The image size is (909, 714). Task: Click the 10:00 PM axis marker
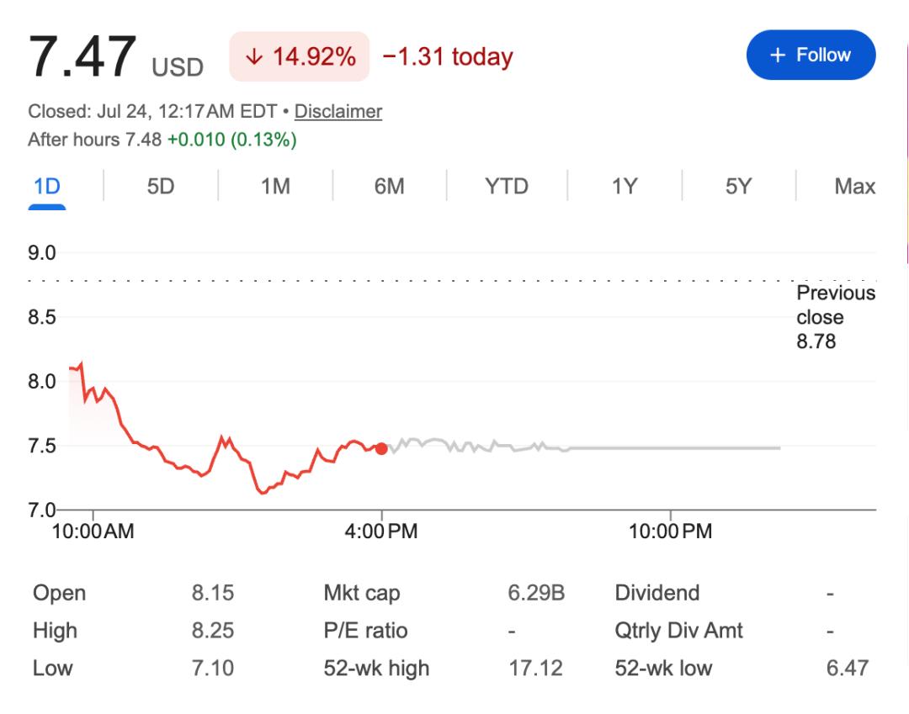coord(670,531)
